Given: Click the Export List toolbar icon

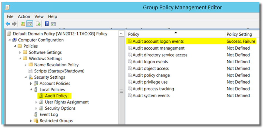Looking at the screenshot, I should point(38,24).
